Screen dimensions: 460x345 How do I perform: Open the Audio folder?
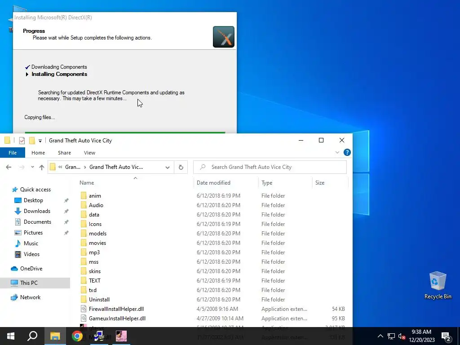[96, 205]
